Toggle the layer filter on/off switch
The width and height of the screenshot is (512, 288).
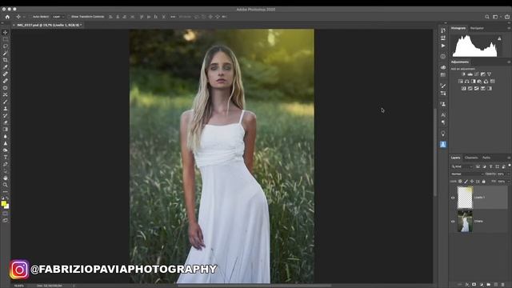click(x=510, y=166)
